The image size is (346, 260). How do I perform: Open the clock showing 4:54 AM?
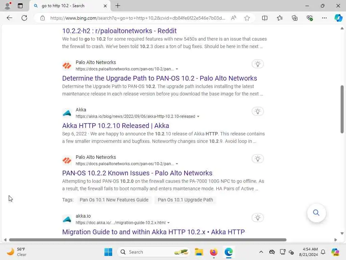click(308, 252)
